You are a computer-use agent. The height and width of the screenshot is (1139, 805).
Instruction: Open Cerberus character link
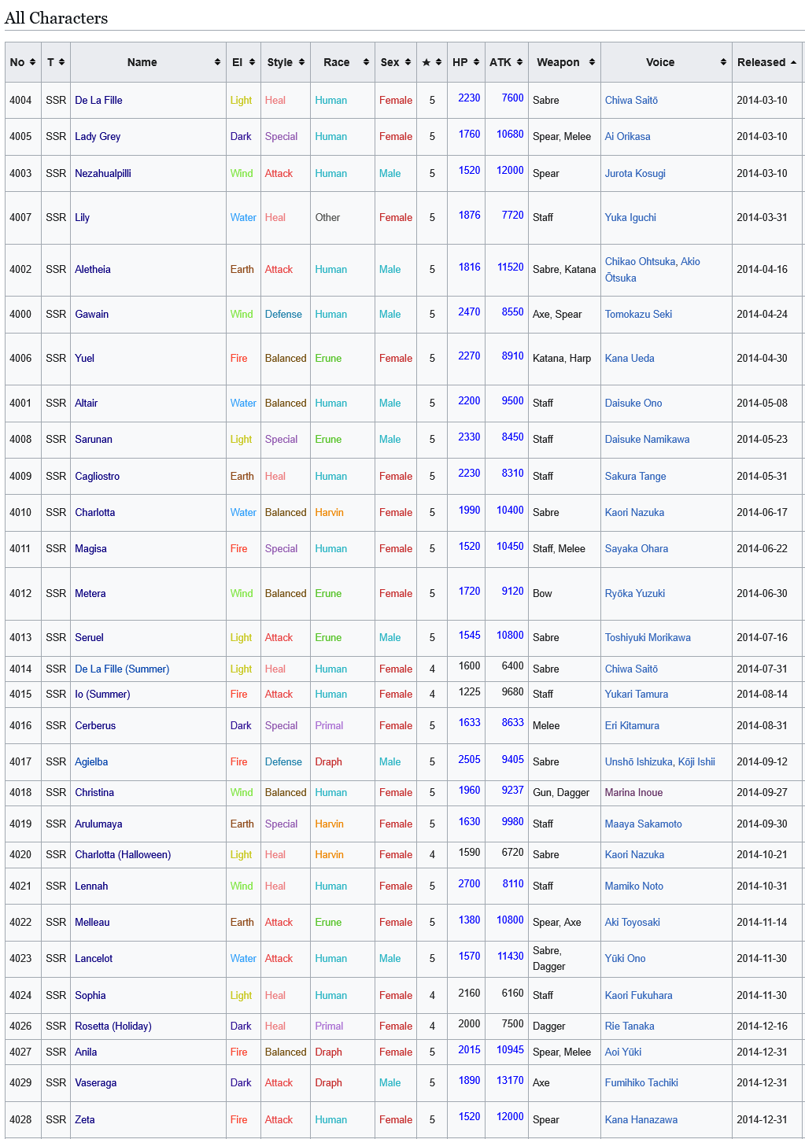pos(95,725)
